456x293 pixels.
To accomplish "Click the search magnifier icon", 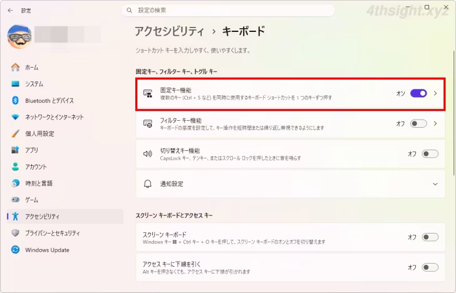I will pyautogui.click(x=130, y=11).
